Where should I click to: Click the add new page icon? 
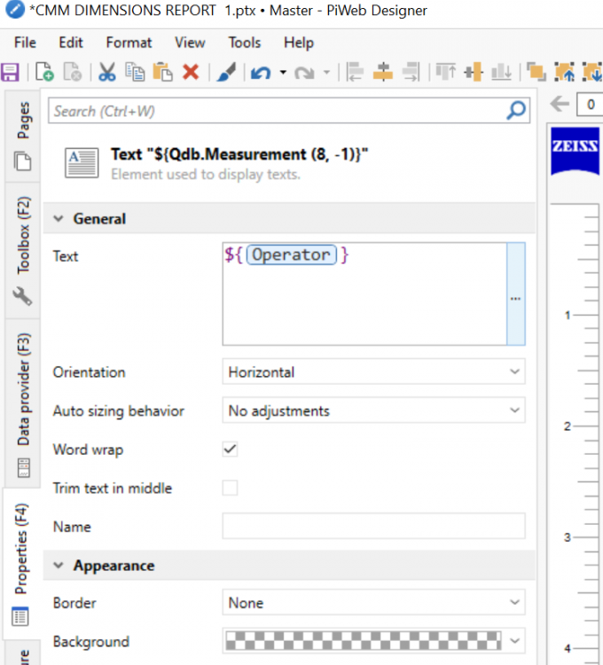click(x=44, y=72)
